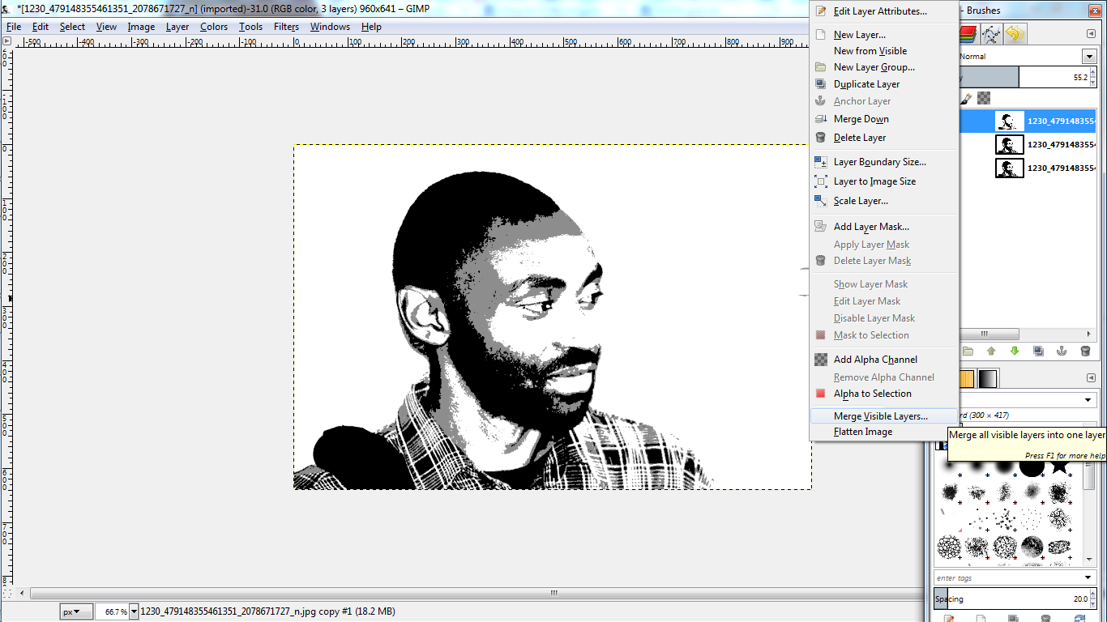The width and height of the screenshot is (1107, 622).
Task: Choose New Layer Group entry
Action: pos(874,67)
